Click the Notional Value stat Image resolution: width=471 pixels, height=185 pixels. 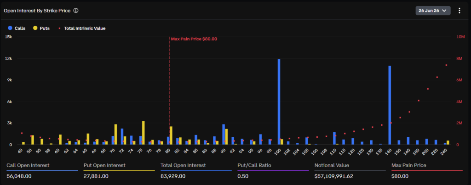[x=350, y=171]
